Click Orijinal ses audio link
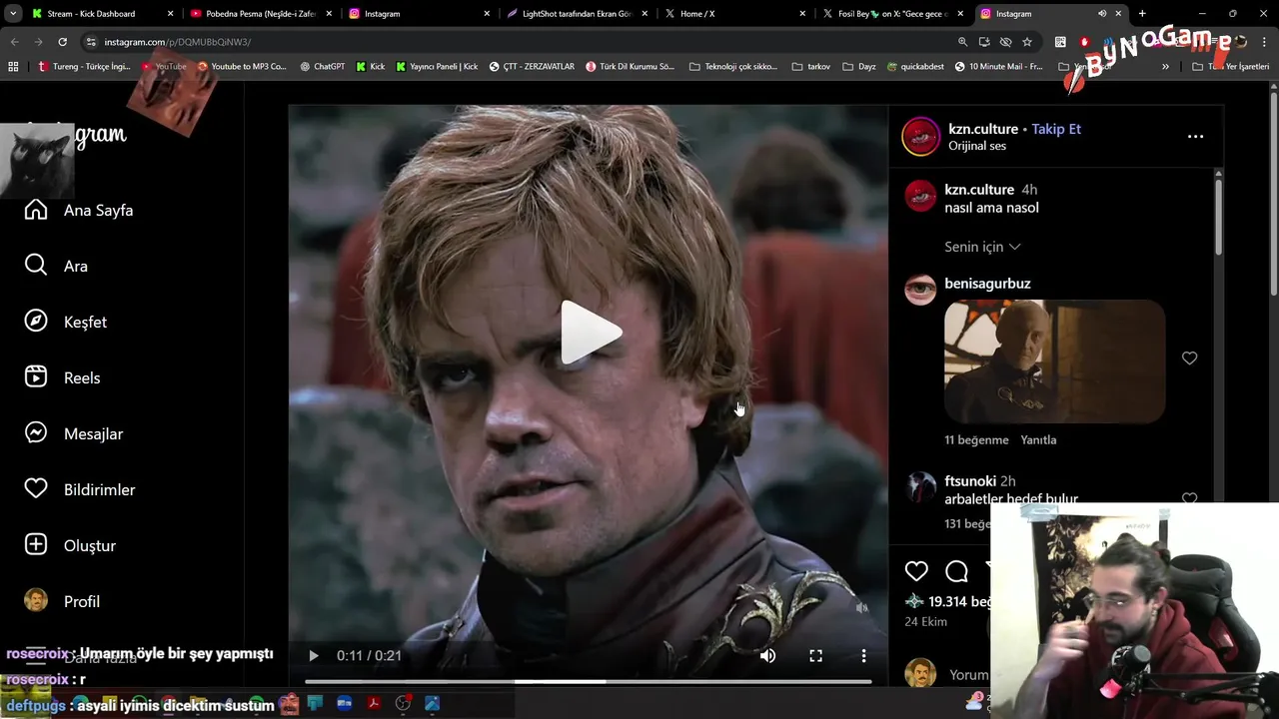 977,146
